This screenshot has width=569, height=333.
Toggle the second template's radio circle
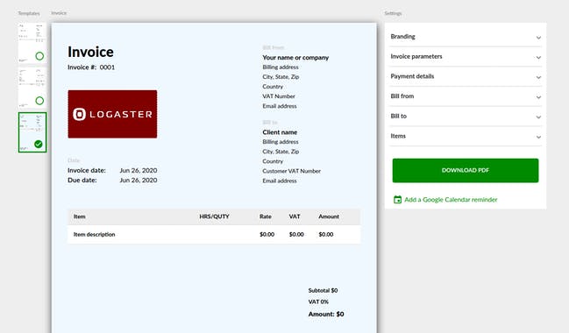click(x=39, y=101)
